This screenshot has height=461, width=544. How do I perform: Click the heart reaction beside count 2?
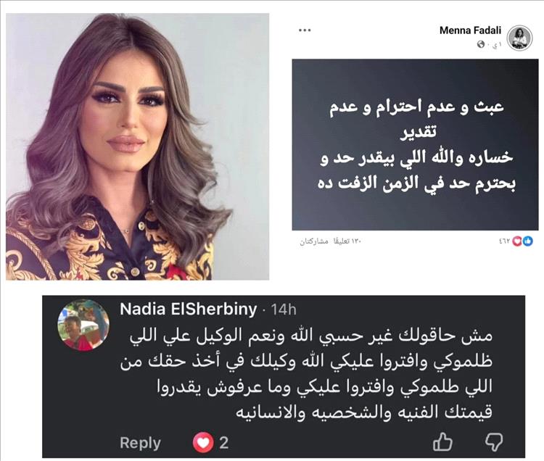[x=203, y=443]
